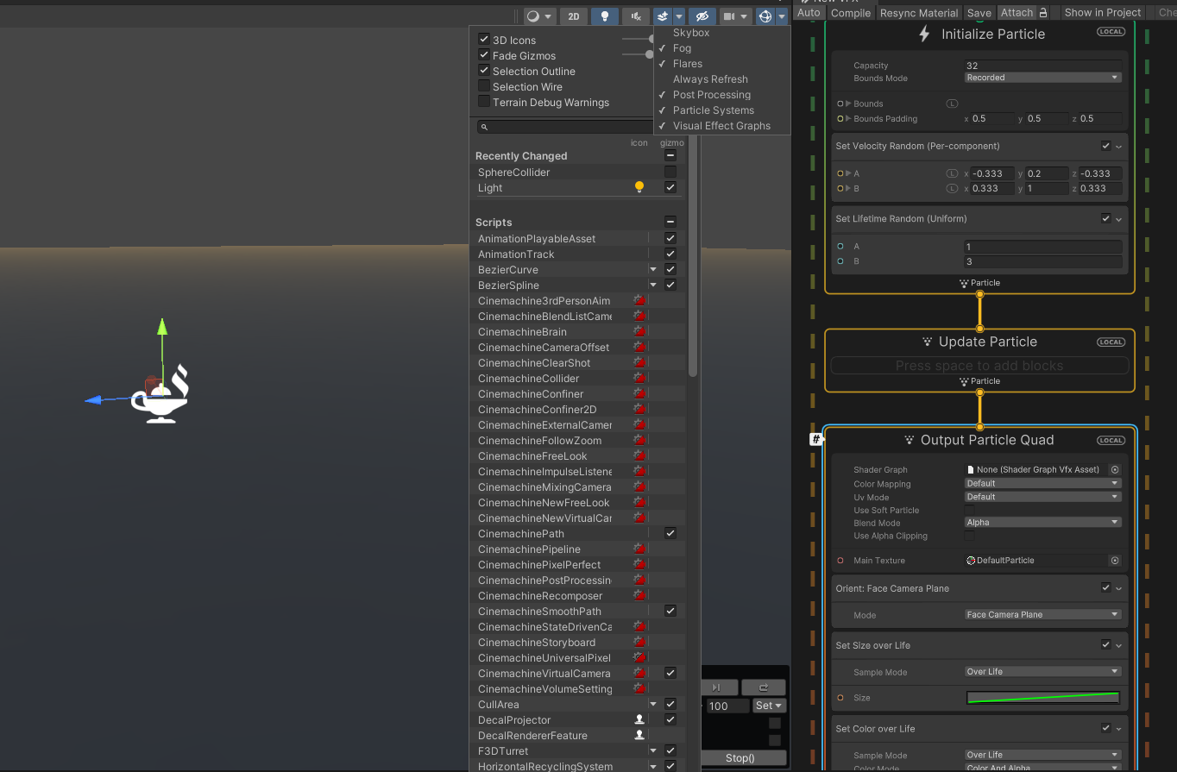Disable the Set Velocity Random block toggle
Screen dimensions: 1177x772
coord(1105,146)
